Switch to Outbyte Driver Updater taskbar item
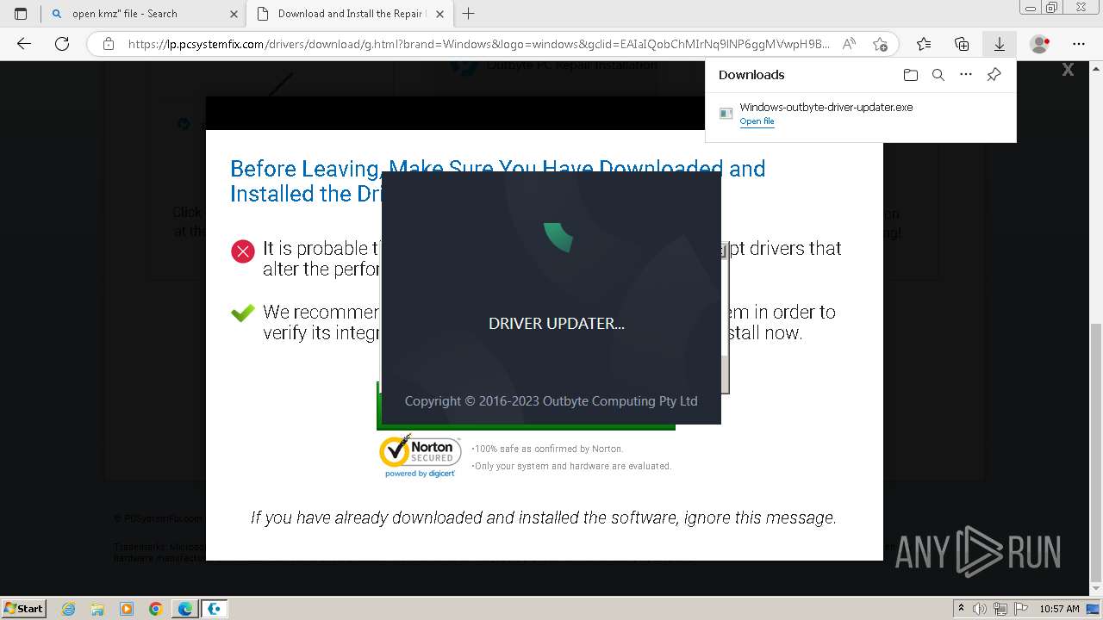 [215, 609]
